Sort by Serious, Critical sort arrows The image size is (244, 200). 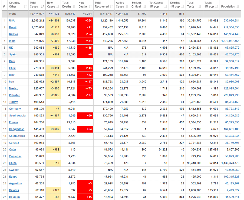coord(145,7)
